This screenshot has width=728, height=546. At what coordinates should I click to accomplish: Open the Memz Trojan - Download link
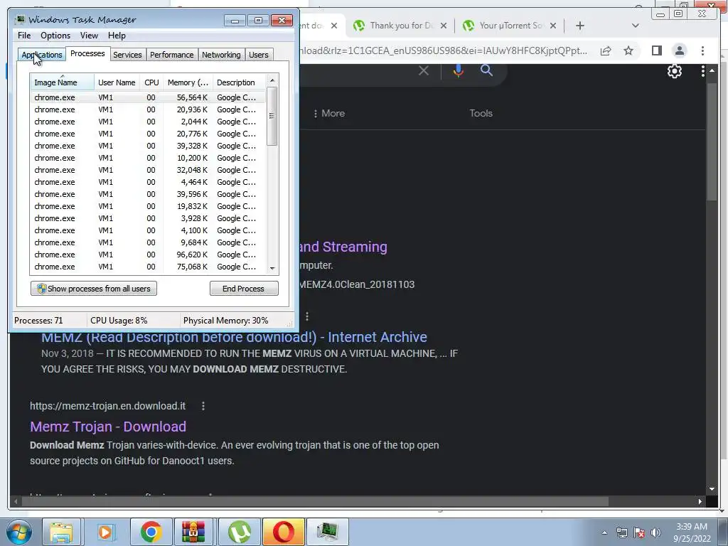click(x=108, y=427)
